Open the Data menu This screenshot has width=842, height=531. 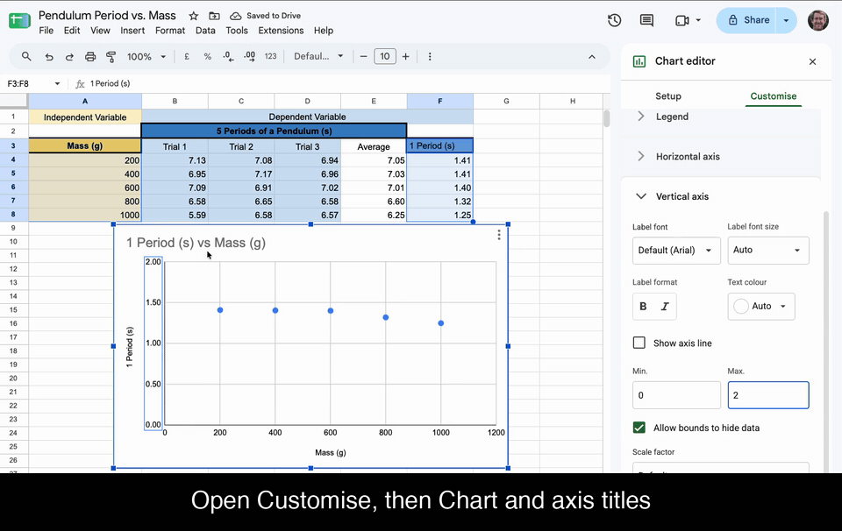pos(205,31)
